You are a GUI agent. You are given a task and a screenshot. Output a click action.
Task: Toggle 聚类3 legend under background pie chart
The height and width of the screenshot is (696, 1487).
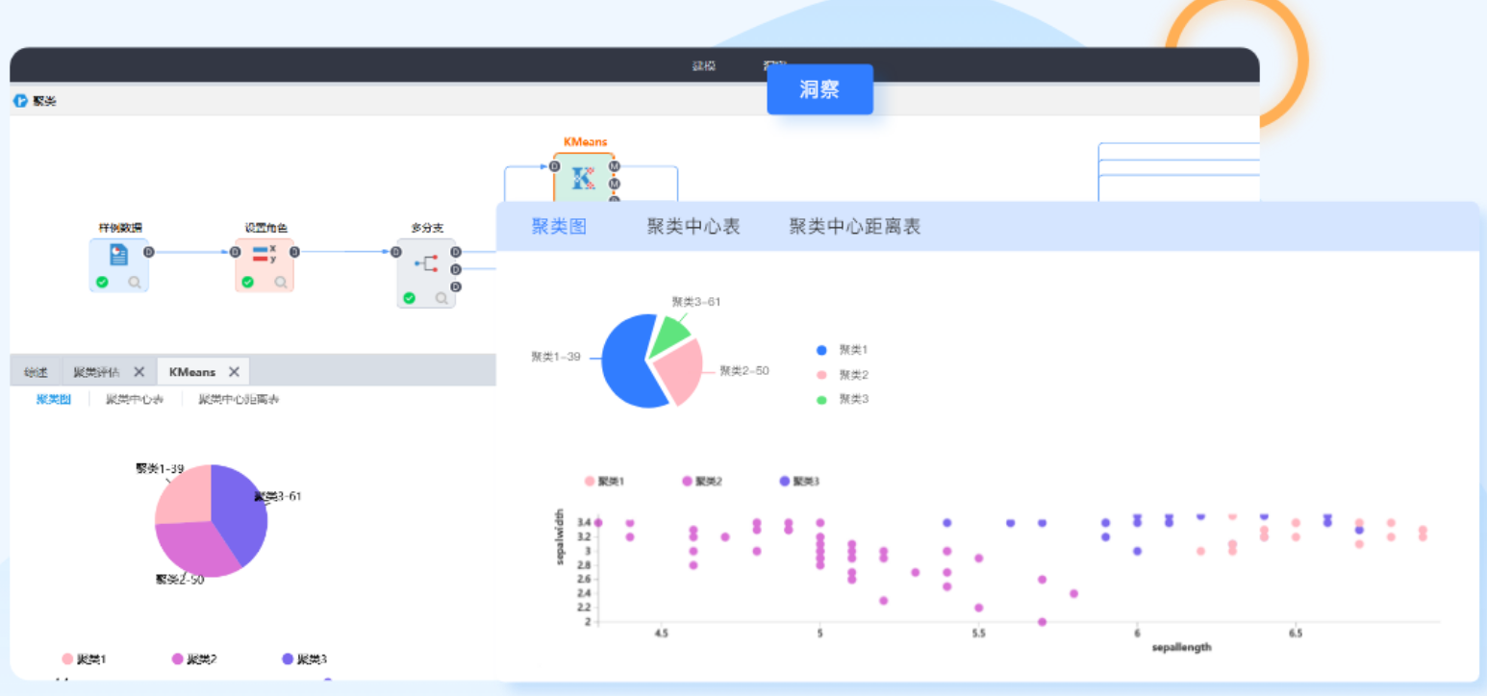304,659
